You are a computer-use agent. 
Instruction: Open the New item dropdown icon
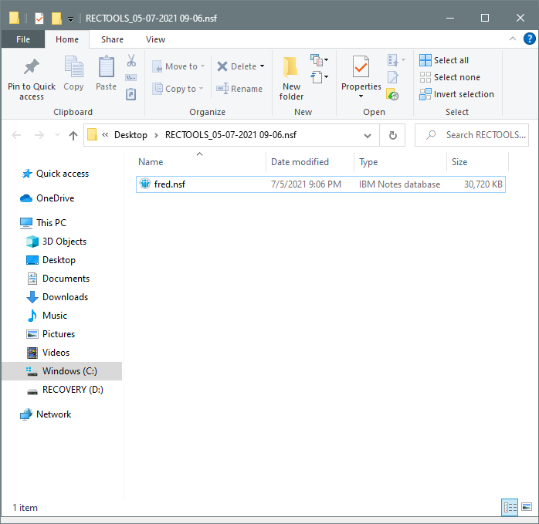320,60
